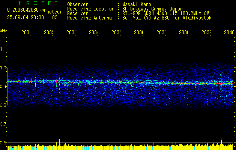Click the HROFFT title text
The image size is (236, 150).
(39, 3)
